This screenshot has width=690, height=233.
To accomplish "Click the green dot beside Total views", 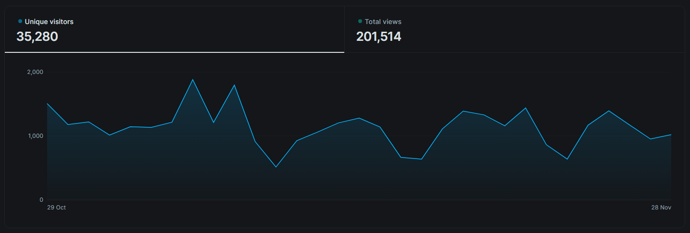I will point(360,21).
